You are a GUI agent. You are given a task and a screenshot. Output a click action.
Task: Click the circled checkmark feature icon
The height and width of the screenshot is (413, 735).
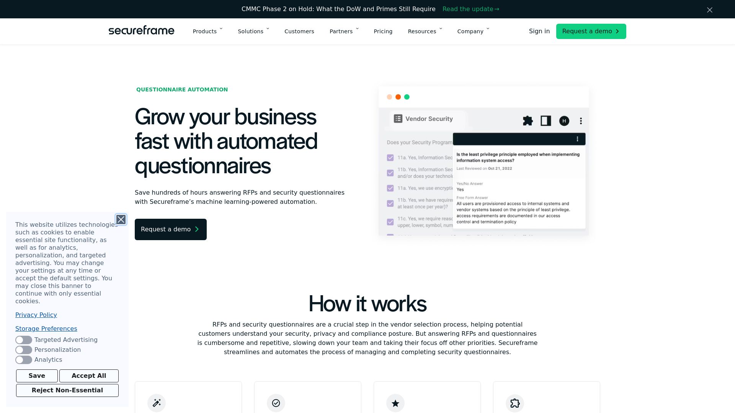point(276,403)
